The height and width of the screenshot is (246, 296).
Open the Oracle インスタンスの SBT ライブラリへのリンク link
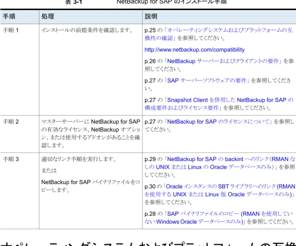click(220, 190)
